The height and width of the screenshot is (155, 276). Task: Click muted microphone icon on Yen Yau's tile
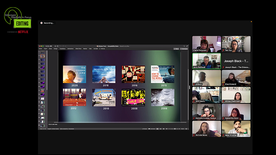(223, 50)
